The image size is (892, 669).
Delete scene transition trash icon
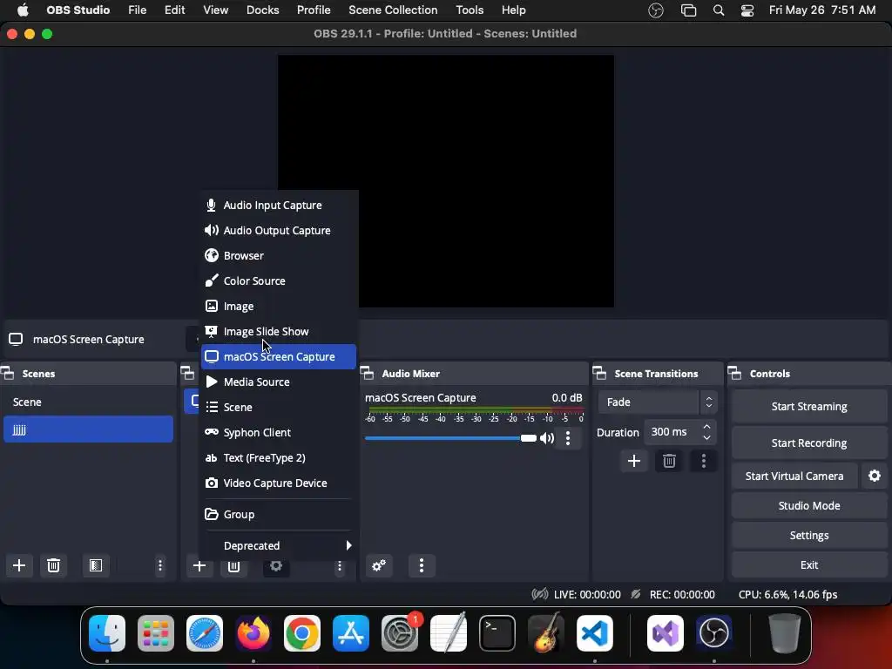[669, 461]
